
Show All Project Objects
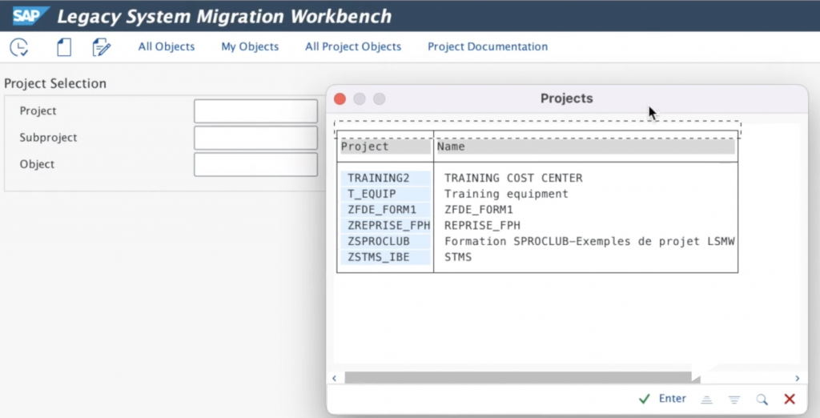pos(353,46)
